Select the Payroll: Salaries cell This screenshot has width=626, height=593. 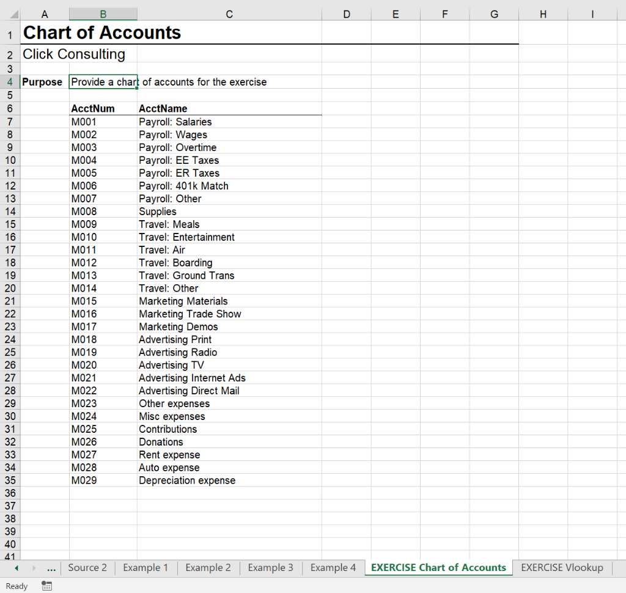pyautogui.click(x=230, y=122)
